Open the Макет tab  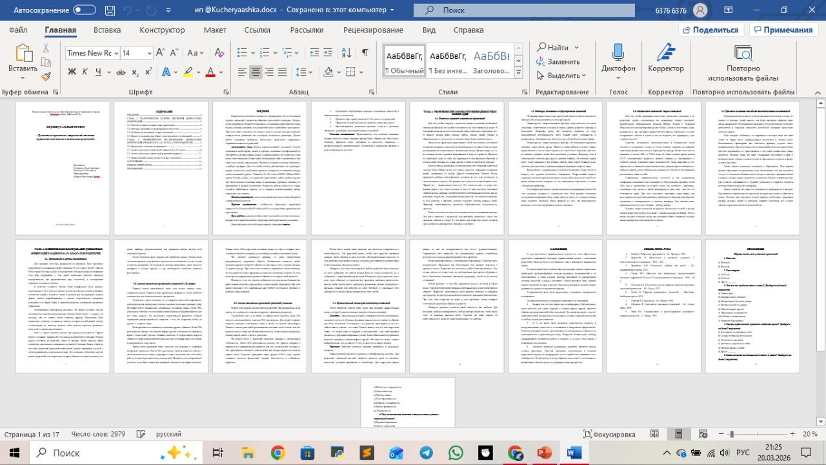215,30
